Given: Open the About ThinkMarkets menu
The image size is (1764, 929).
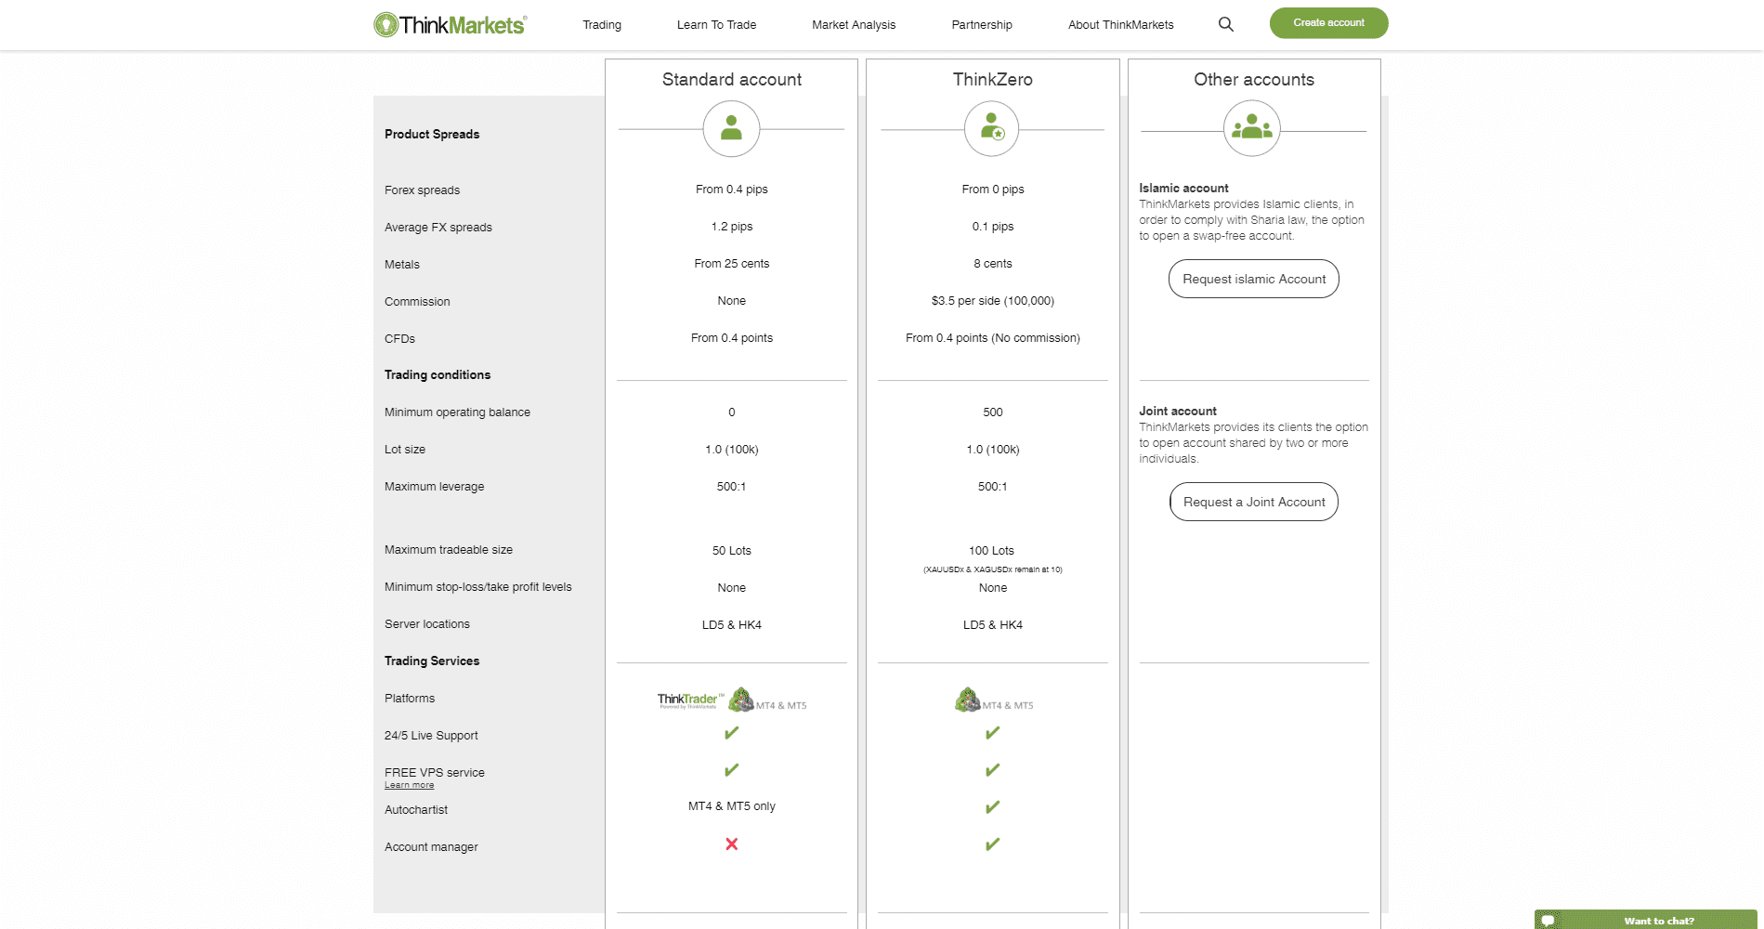Looking at the screenshot, I should click(1120, 25).
